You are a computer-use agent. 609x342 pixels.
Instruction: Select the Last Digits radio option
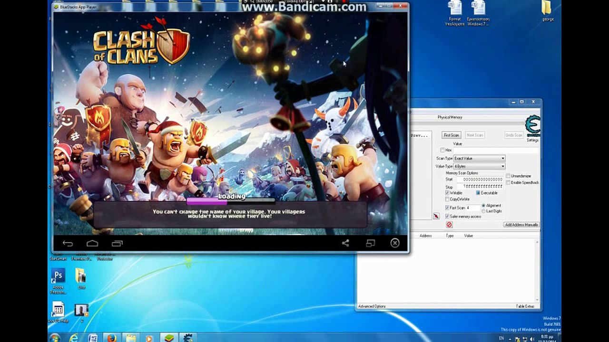point(483,211)
